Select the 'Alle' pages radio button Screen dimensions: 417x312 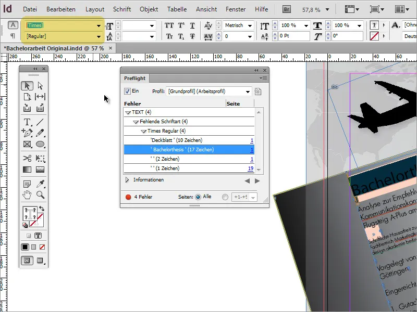coord(198,197)
